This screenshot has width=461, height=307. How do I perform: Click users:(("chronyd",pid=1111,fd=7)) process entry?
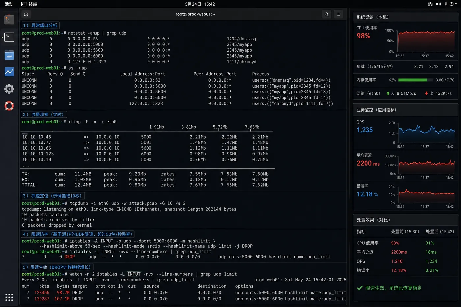pos(292,103)
